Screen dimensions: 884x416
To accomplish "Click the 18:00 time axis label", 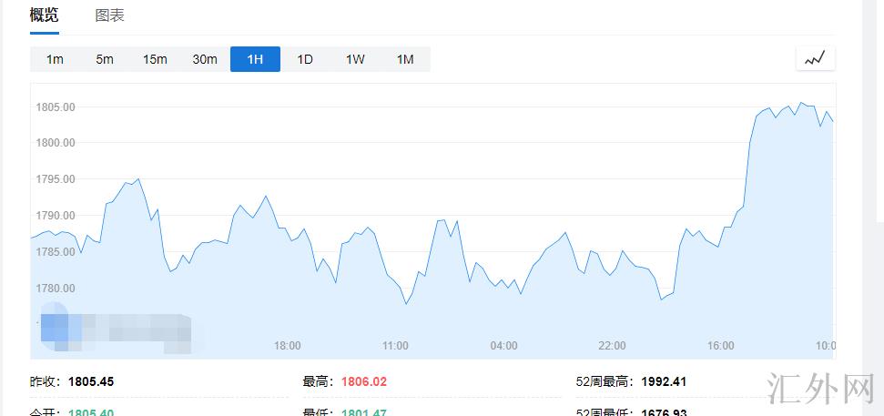I will (x=288, y=346).
